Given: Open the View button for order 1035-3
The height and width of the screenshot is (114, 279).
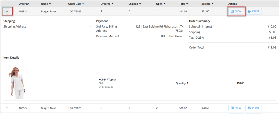Looking at the screenshot, I should click(x=236, y=108).
